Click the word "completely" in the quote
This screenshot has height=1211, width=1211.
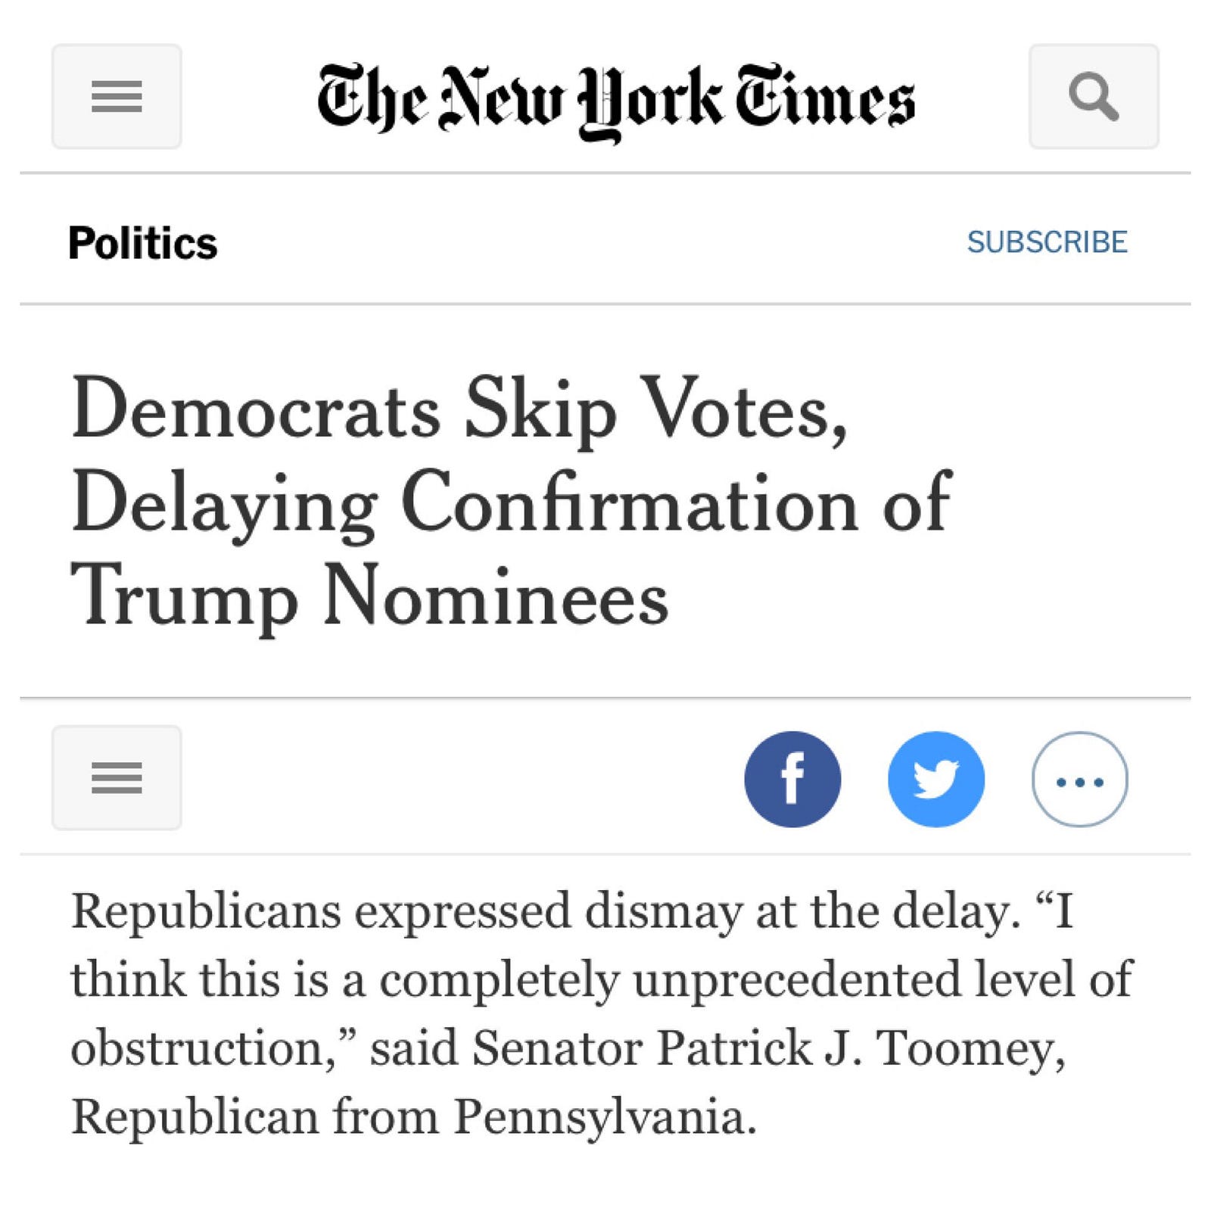click(x=499, y=979)
